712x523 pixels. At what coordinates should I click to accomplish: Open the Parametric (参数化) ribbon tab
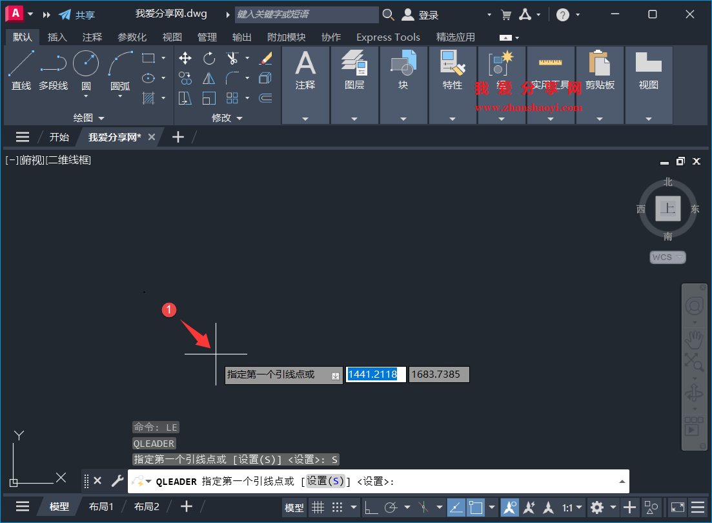pyautogui.click(x=132, y=37)
